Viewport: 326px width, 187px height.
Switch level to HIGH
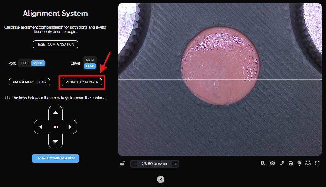(x=90, y=60)
